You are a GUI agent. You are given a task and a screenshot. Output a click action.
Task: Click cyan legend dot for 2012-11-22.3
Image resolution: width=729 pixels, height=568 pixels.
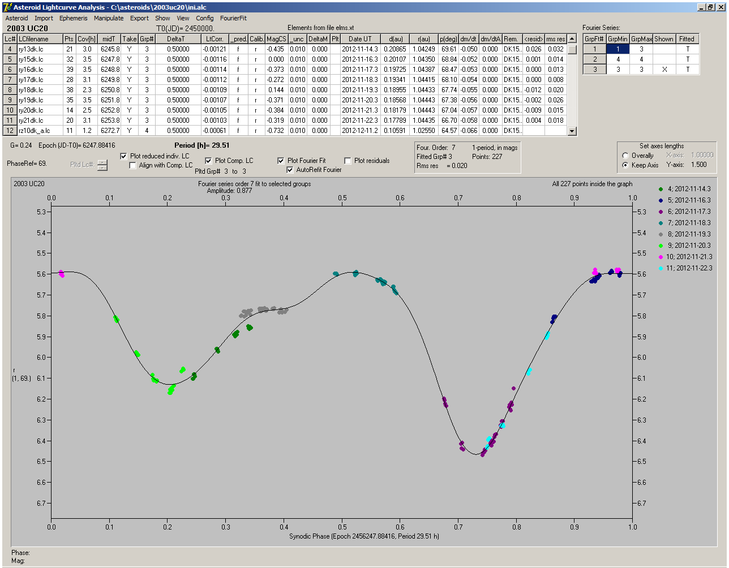(x=662, y=268)
